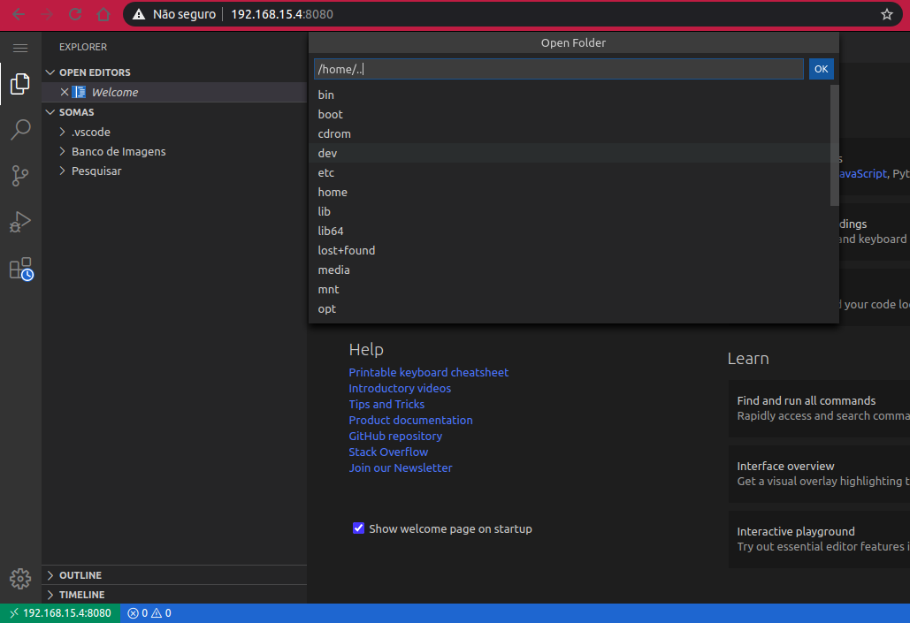Open the Run and Debug icon

[x=20, y=222]
